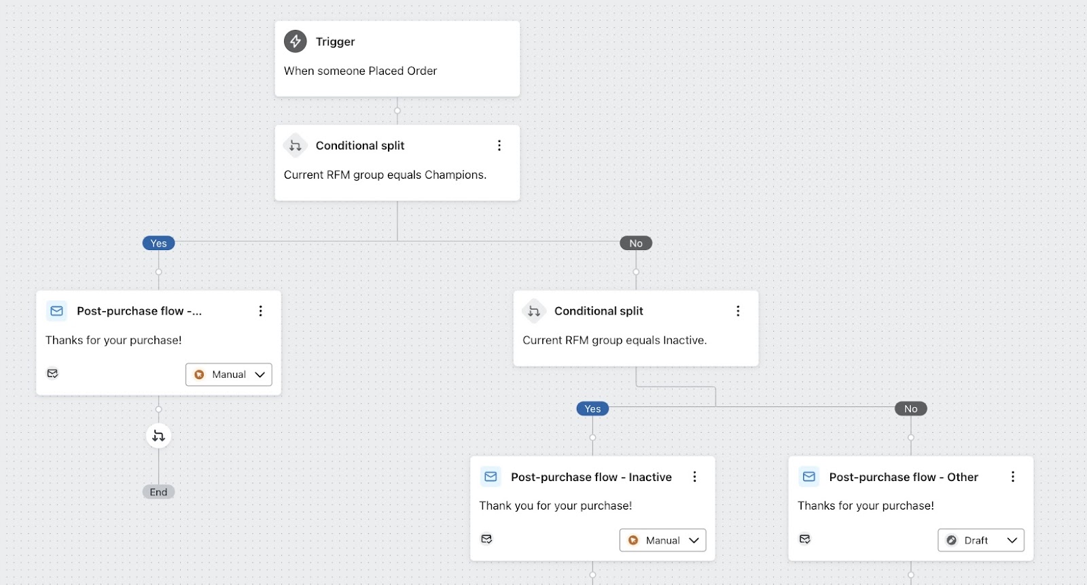Click the small envelope icon under Champions email node
Image resolution: width=1087 pixels, height=585 pixels.
tap(52, 374)
